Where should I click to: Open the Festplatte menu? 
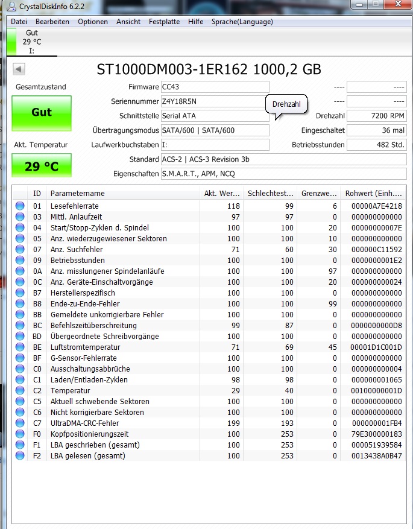[164, 22]
